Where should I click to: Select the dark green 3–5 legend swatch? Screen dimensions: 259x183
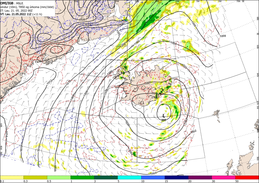coord(106,177)
